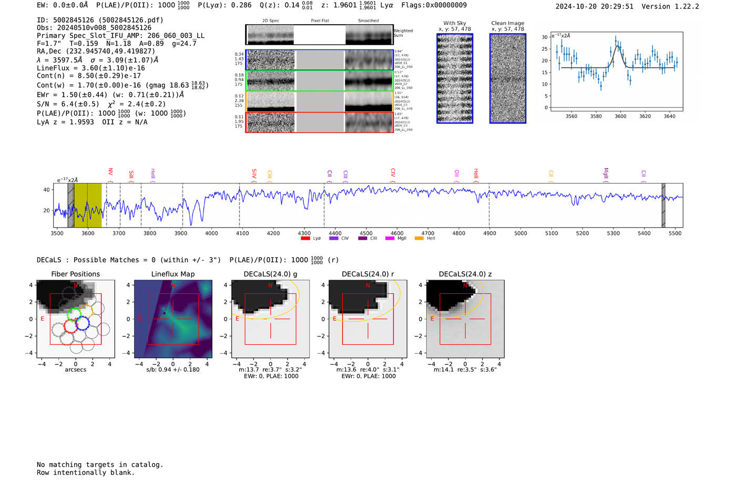Select the red-bordered 2D spectrum row

(x=320, y=122)
